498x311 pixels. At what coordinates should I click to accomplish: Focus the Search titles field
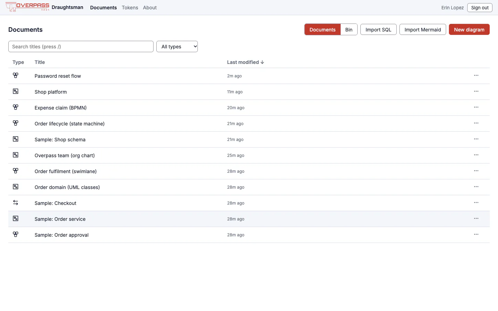[x=81, y=47]
